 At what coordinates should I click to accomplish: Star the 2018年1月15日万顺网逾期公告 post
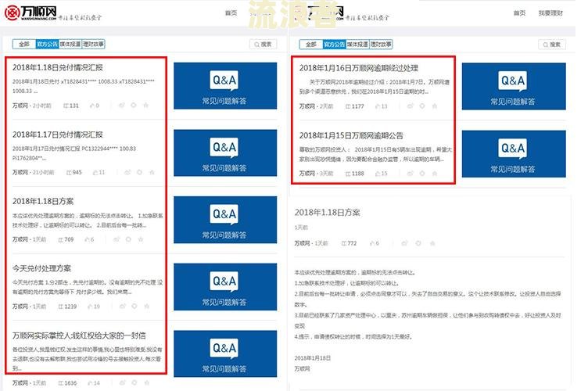[x=435, y=173]
